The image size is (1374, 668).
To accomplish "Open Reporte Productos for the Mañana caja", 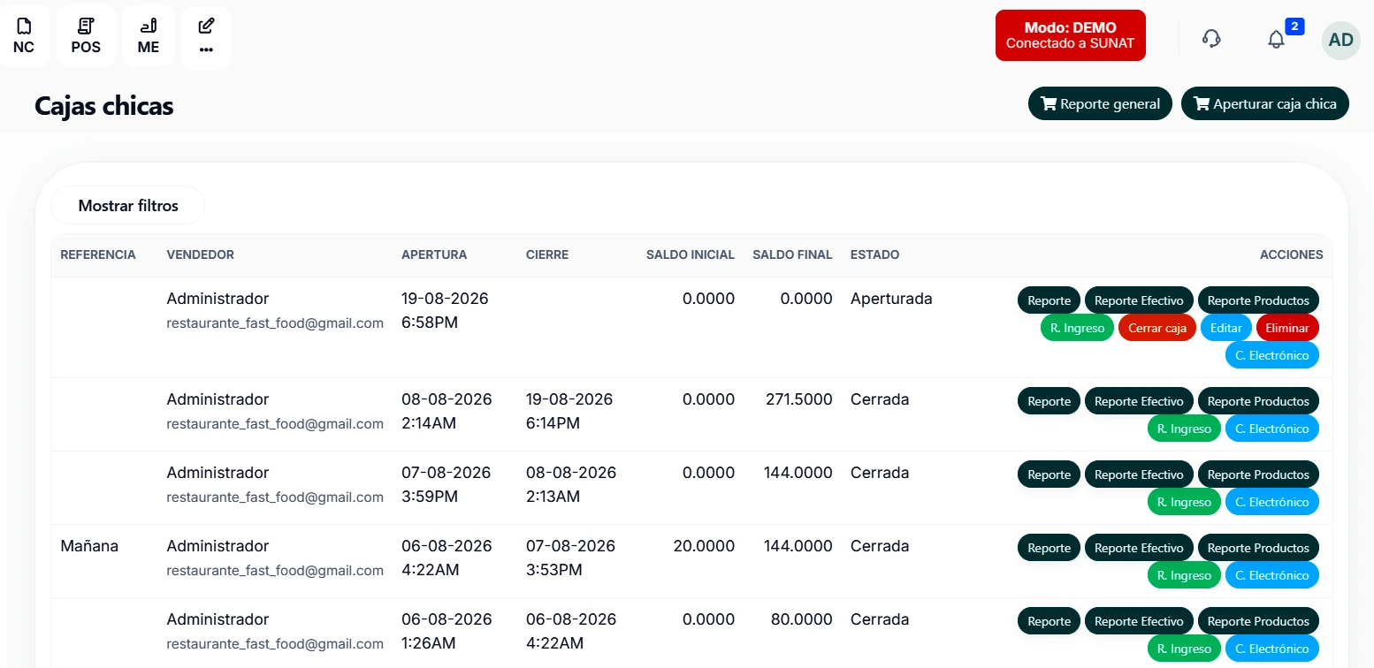I will pos(1258,548).
